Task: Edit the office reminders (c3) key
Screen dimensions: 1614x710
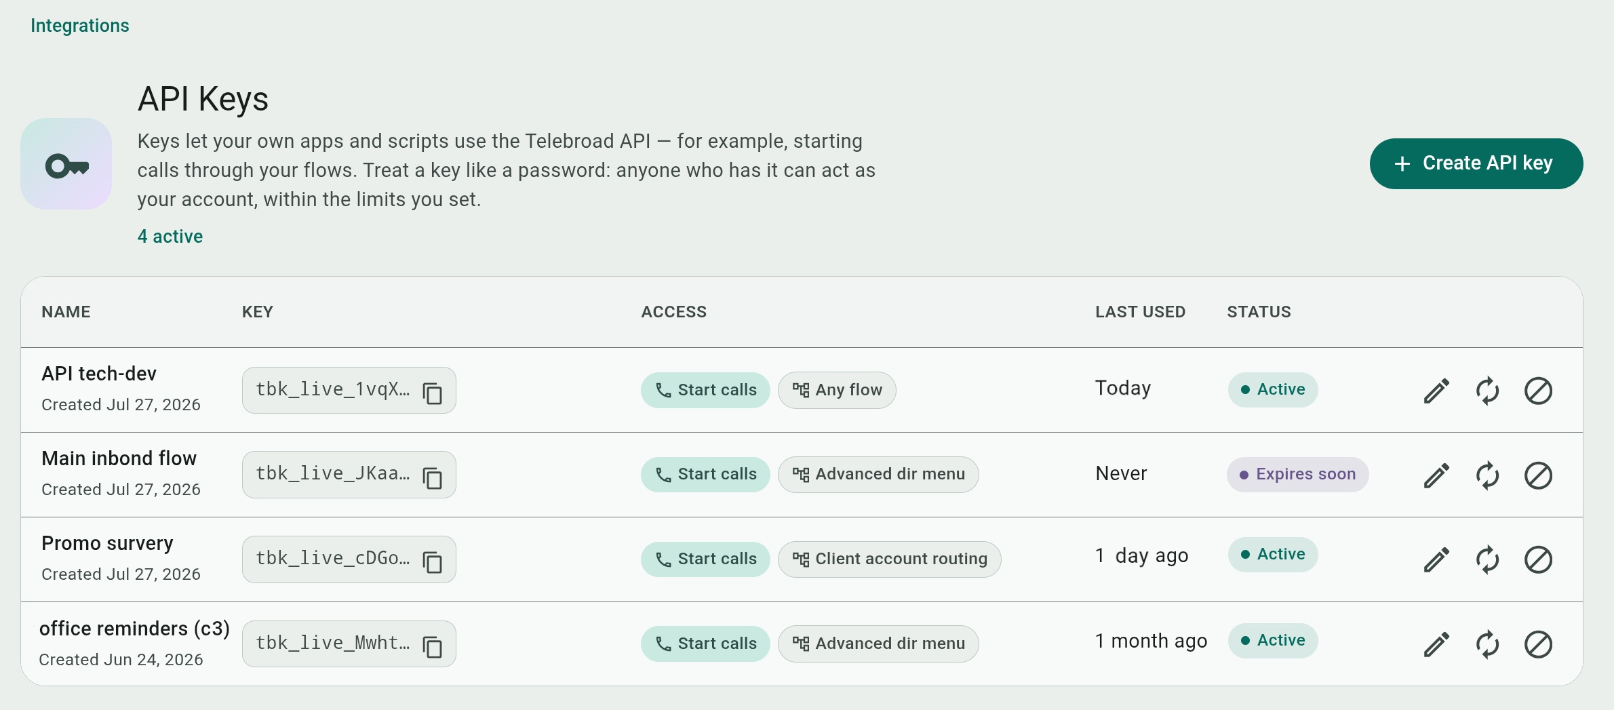Action: [1436, 644]
